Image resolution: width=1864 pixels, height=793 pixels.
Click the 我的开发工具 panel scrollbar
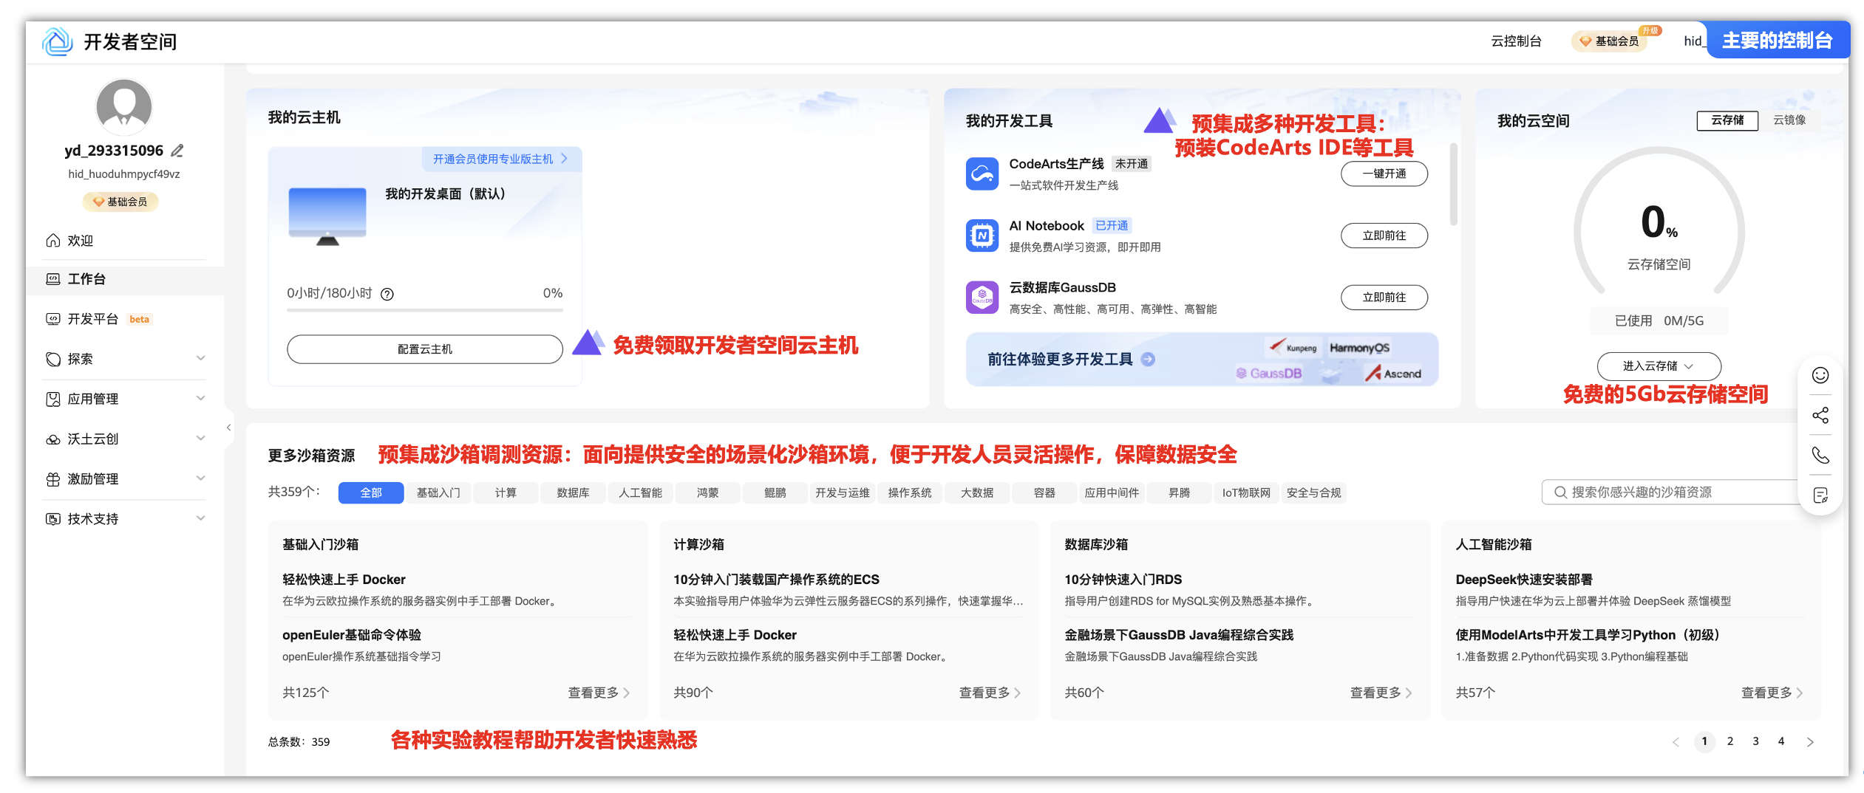tap(1454, 185)
